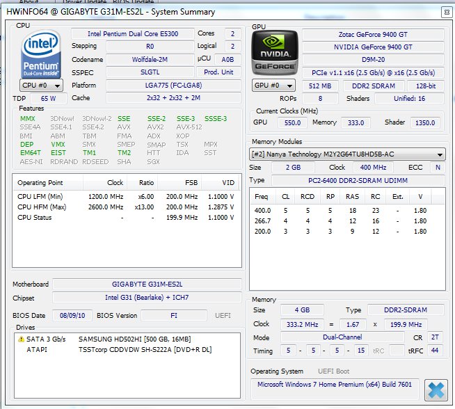Viewport: 455px width, 409px height.
Task: Click the A0B µCU value
Action: (x=227, y=59)
